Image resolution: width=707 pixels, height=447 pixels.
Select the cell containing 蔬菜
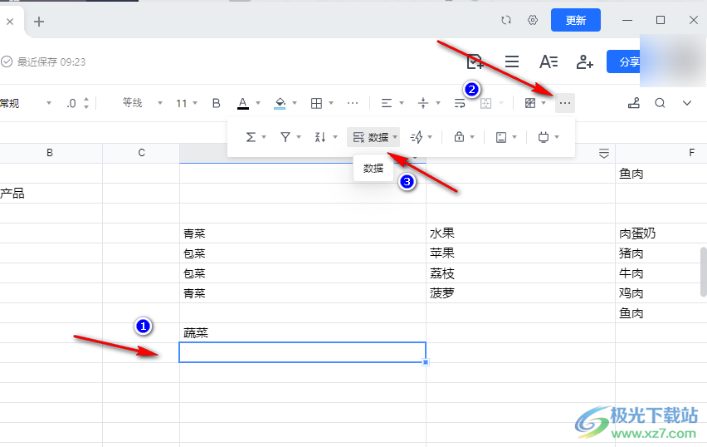[x=303, y=333]
